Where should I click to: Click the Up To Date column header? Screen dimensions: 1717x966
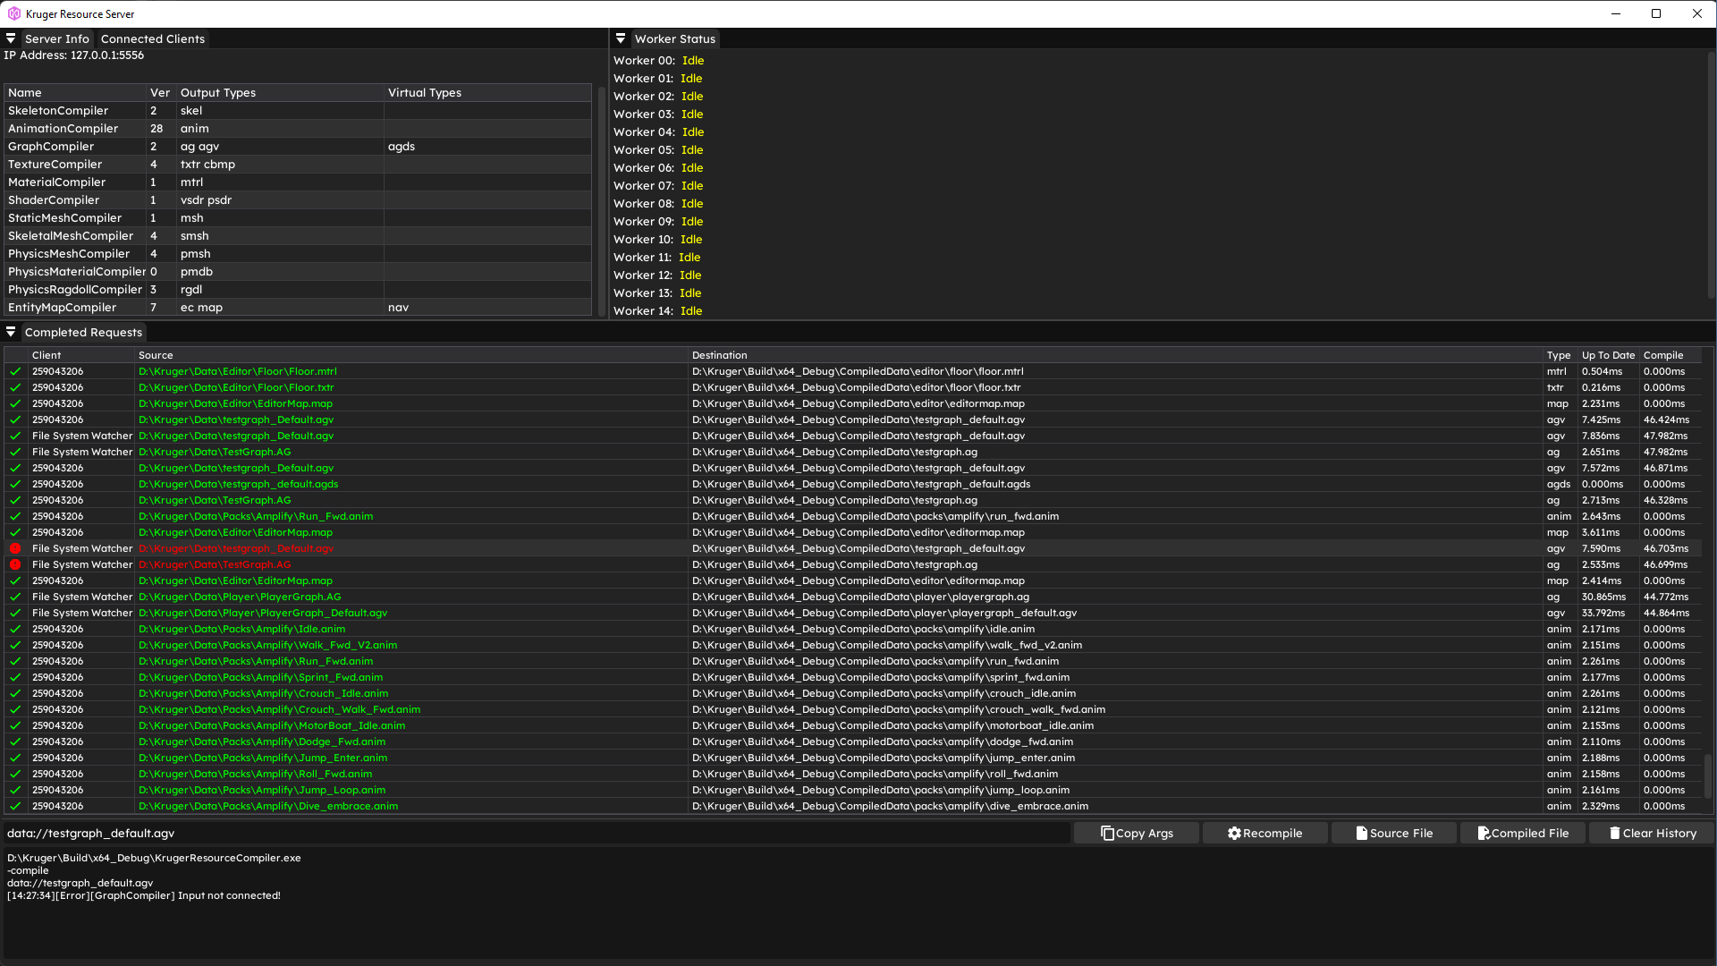[1607, 355]
